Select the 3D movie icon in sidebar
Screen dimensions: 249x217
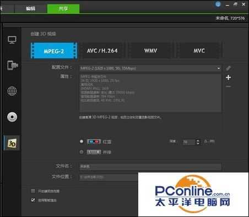tap(12, 143)
